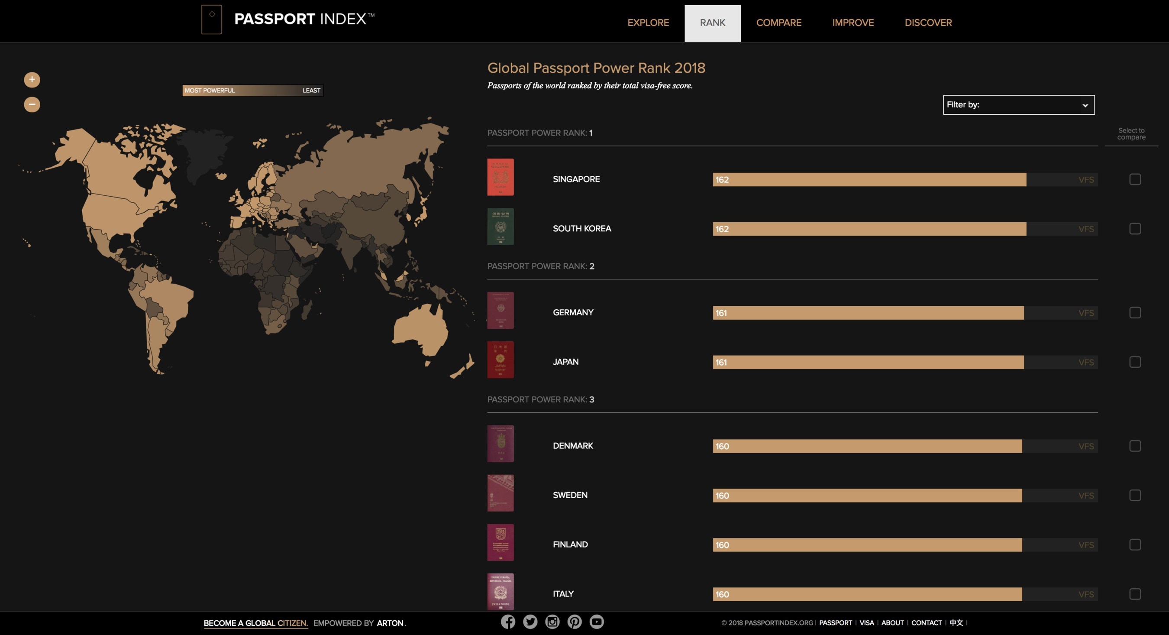Check Germany compare checkbox
This screenshot has height=635, width=1169.
point(1135,313)
